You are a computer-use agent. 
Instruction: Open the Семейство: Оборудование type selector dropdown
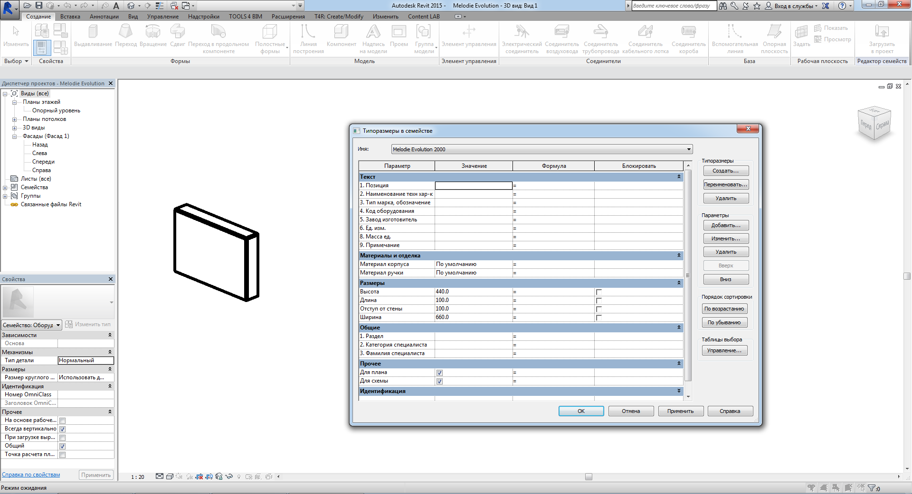click(32, 325)
